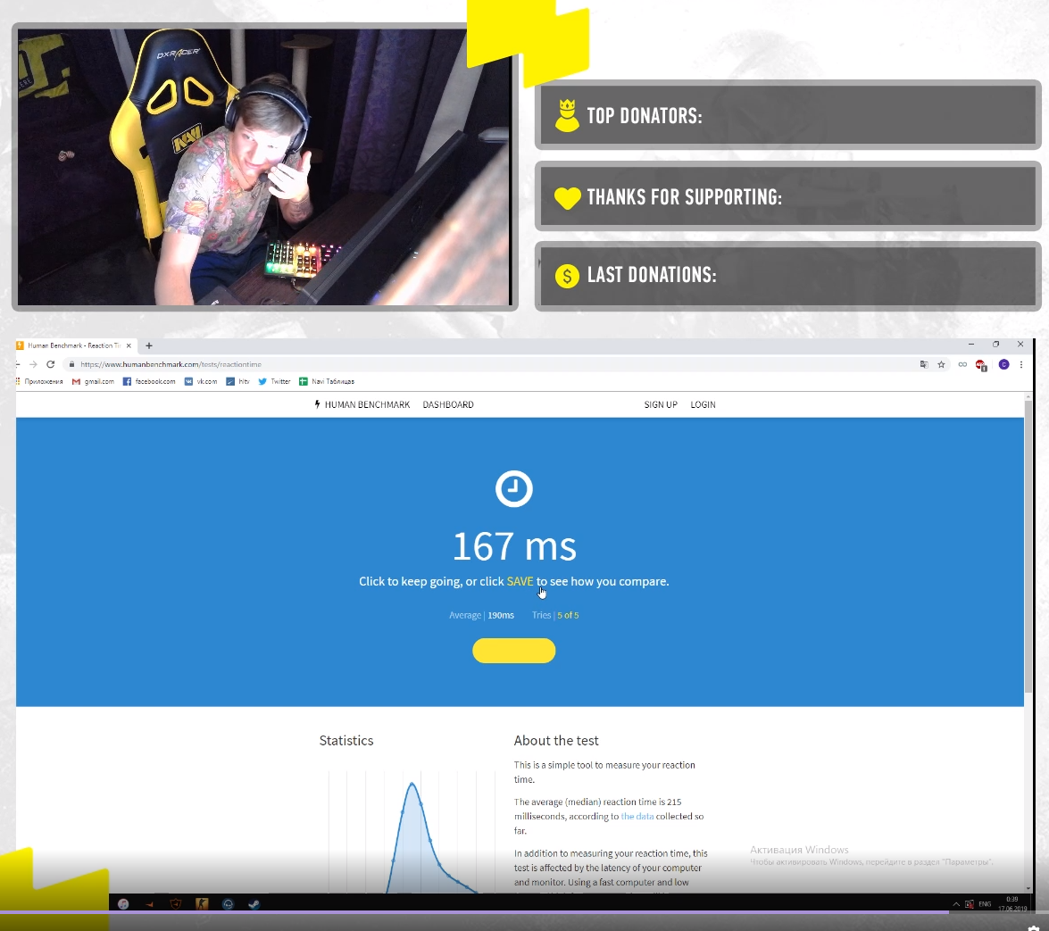Click the infinity extension icon

click(x=962, y=364)
